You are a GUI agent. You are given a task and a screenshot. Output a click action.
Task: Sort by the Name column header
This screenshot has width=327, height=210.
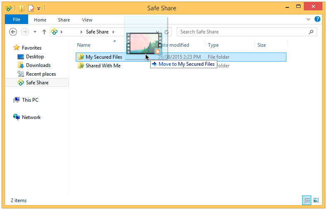click(84, 45)
